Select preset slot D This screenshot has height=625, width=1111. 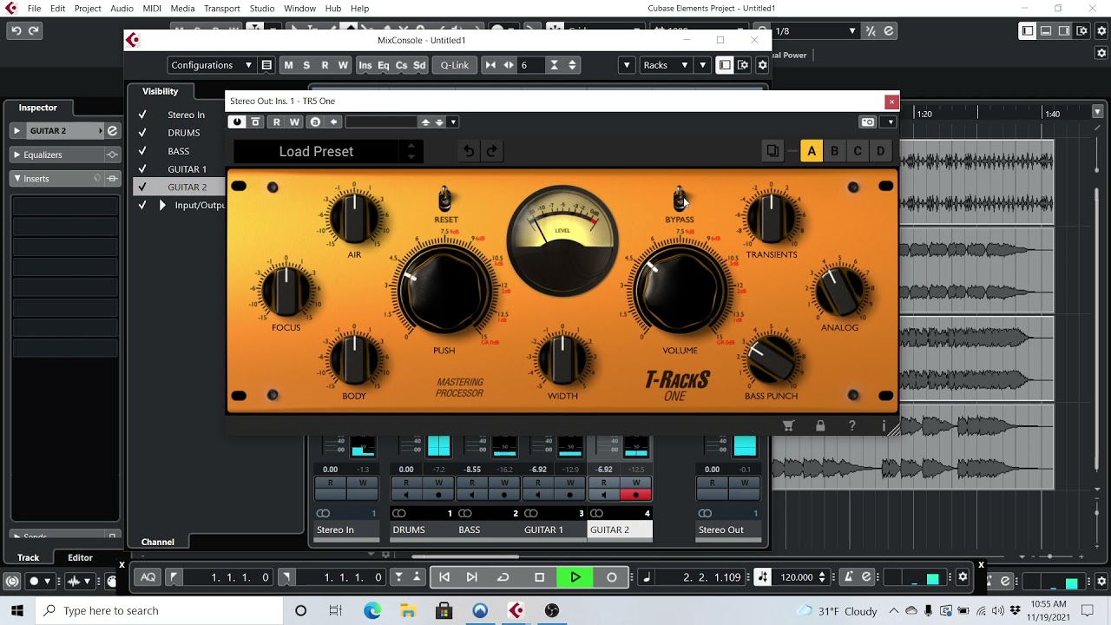pyautogui.click(x=880, y=151)
